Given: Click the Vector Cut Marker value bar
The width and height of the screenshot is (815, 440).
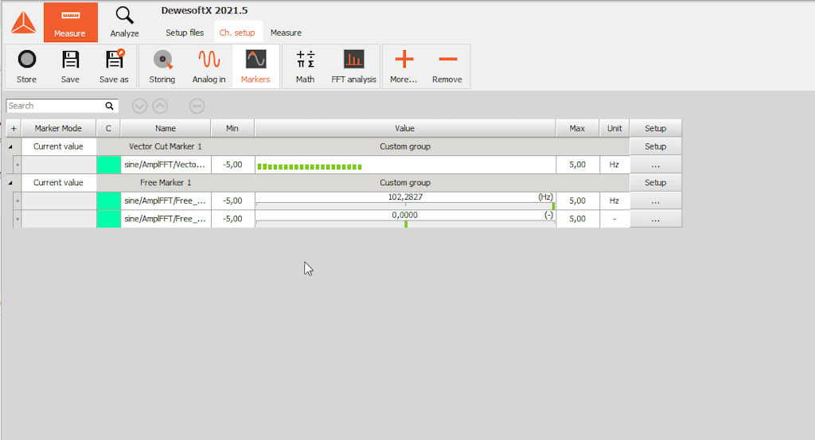Looking at the screenshot, I should click(x=405, y=165).
